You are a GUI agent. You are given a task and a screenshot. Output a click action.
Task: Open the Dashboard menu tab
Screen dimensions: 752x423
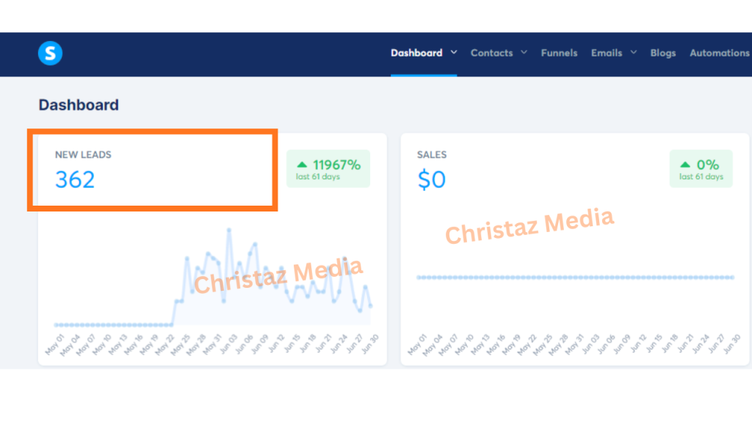tap(416, 53)
